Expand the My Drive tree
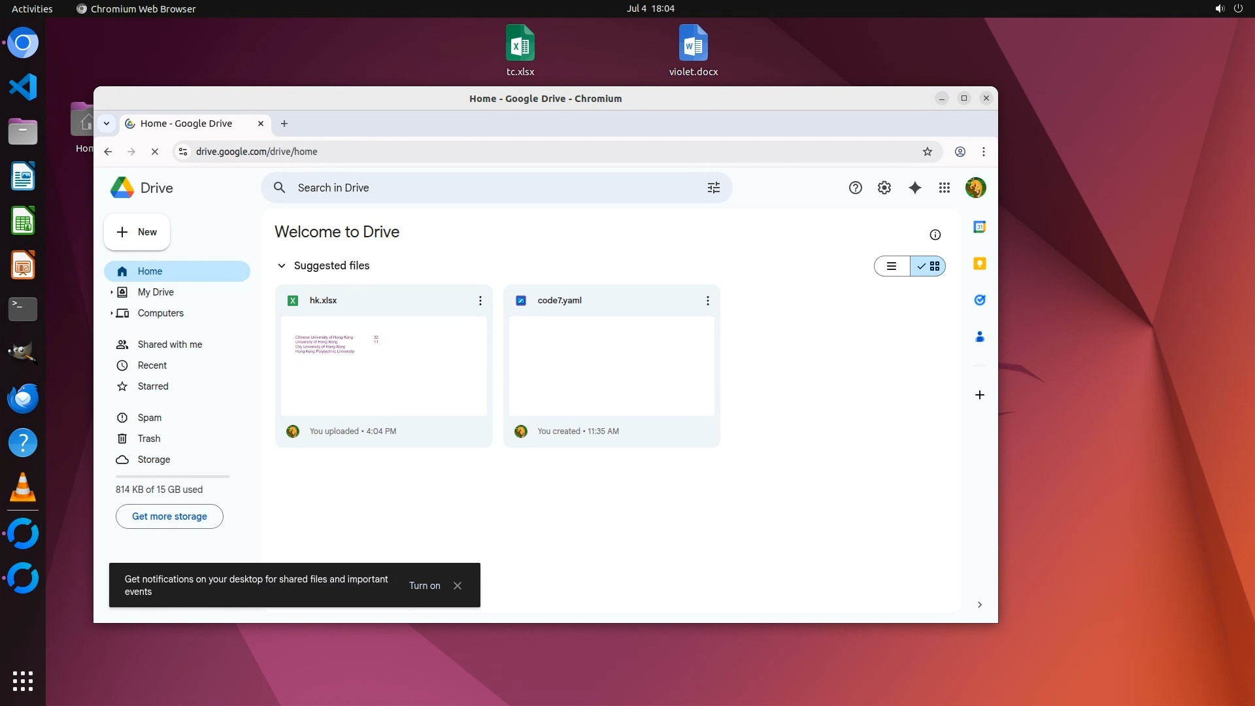The height and width of the screenshot is (706, 1255). tap(111, 292)
